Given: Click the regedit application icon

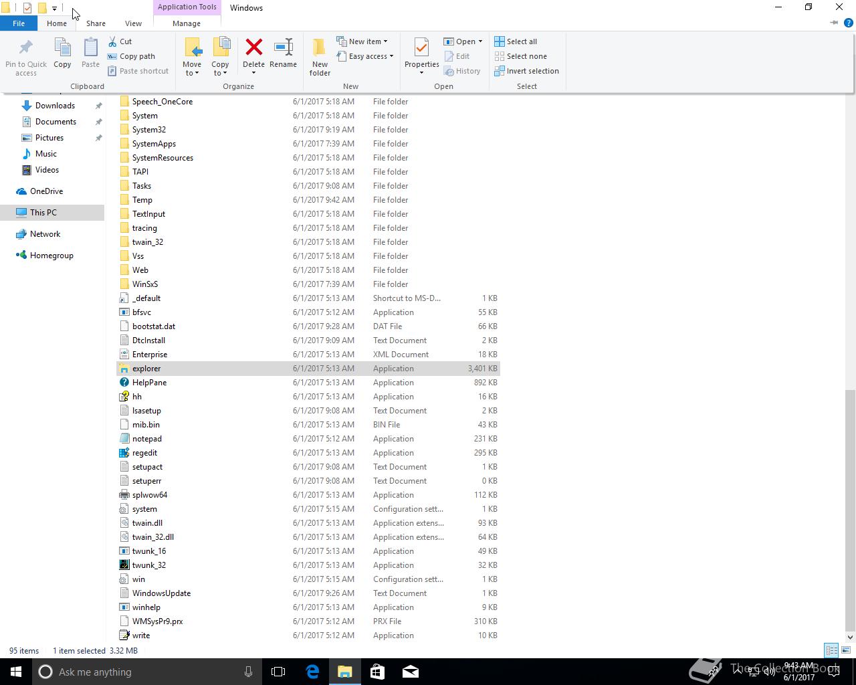Looking at the screenshot, I should 124,453.
